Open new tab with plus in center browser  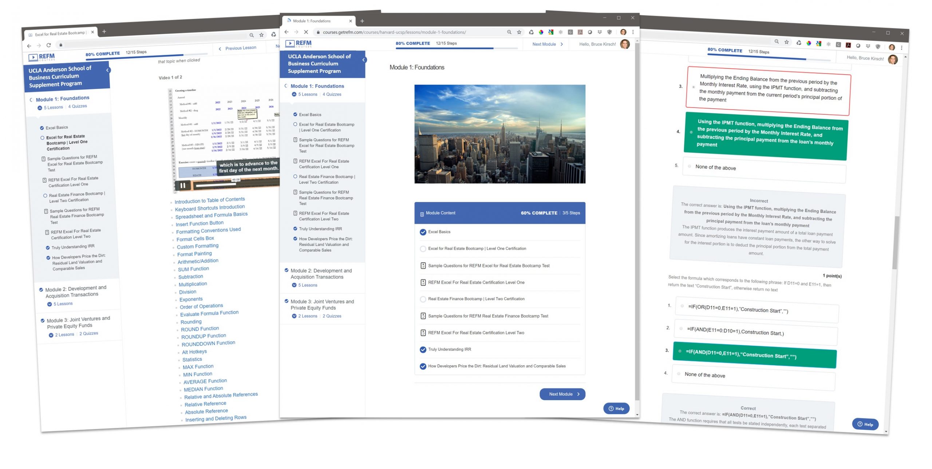[x=362, y=21]
